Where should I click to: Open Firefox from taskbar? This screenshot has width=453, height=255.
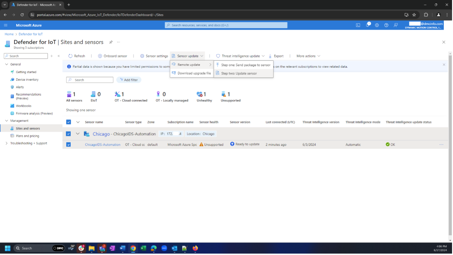tap(195, 248)
